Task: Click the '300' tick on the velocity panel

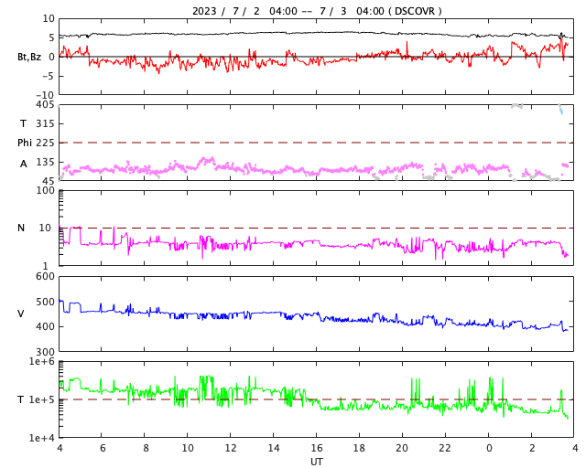Action: pos(45,352)
